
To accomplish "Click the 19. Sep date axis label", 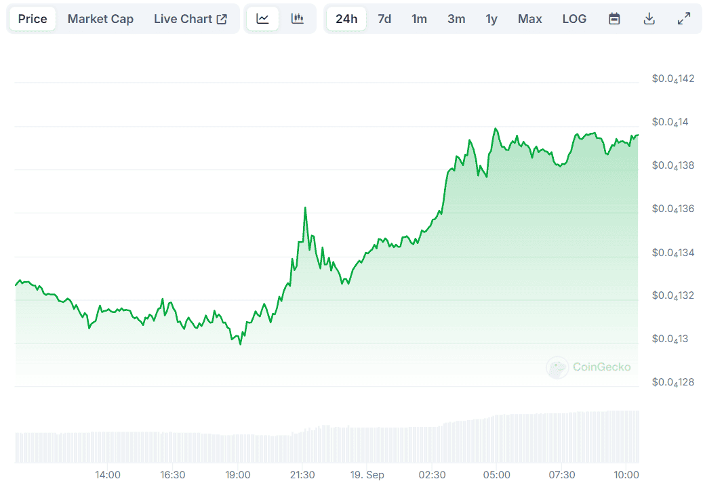I will click(x=367, y=475).
